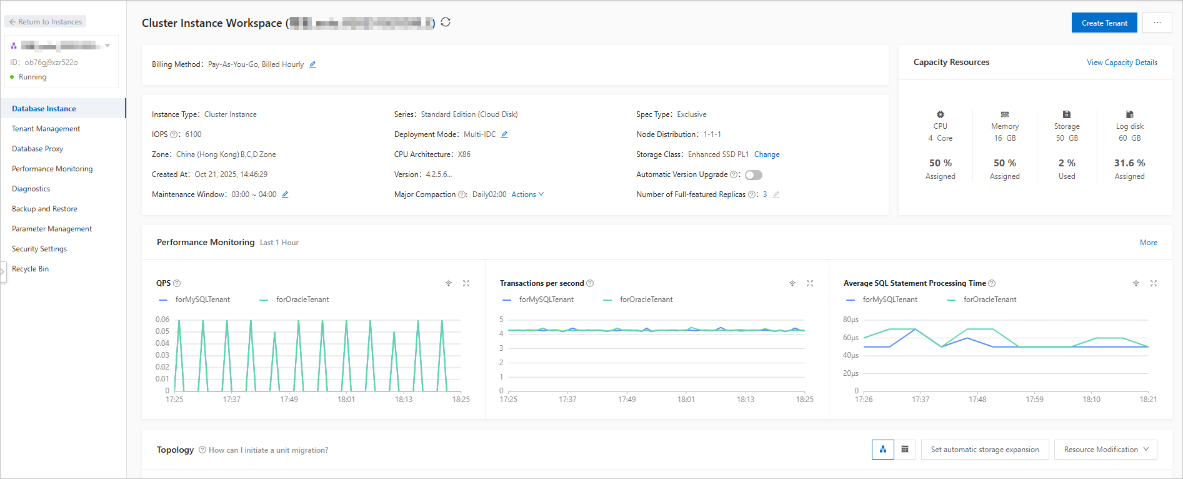
Task: Open the Major Compaction Actions dropdown
Action: 527,194
